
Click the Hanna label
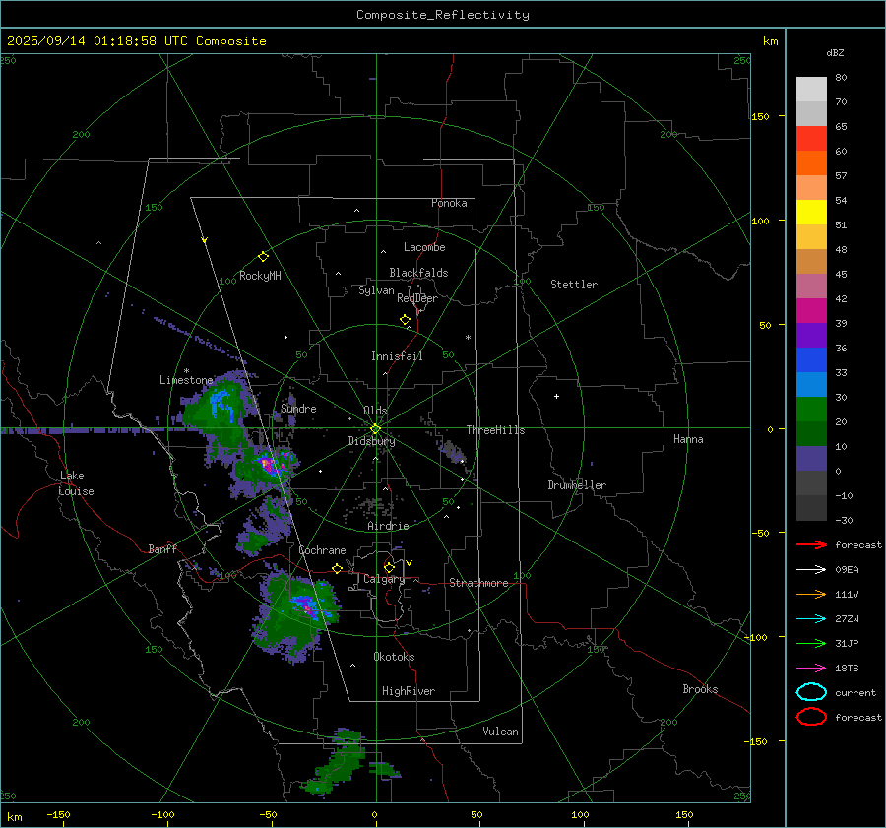pos(688,439)
